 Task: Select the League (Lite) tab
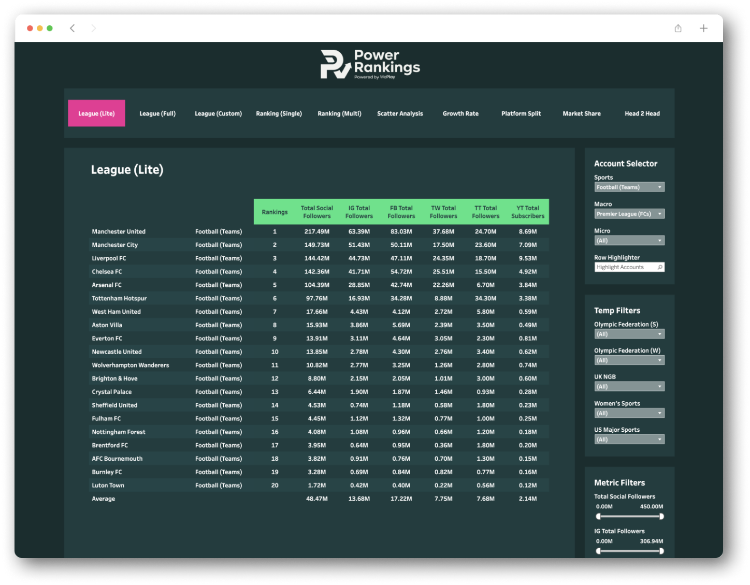pos(96,113)
